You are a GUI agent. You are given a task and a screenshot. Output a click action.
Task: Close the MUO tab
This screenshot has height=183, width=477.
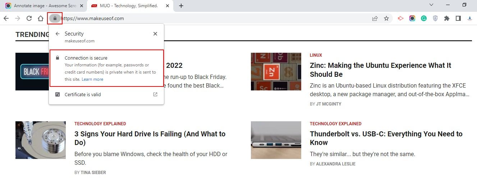pyautogui.click(x=167, y=6)
